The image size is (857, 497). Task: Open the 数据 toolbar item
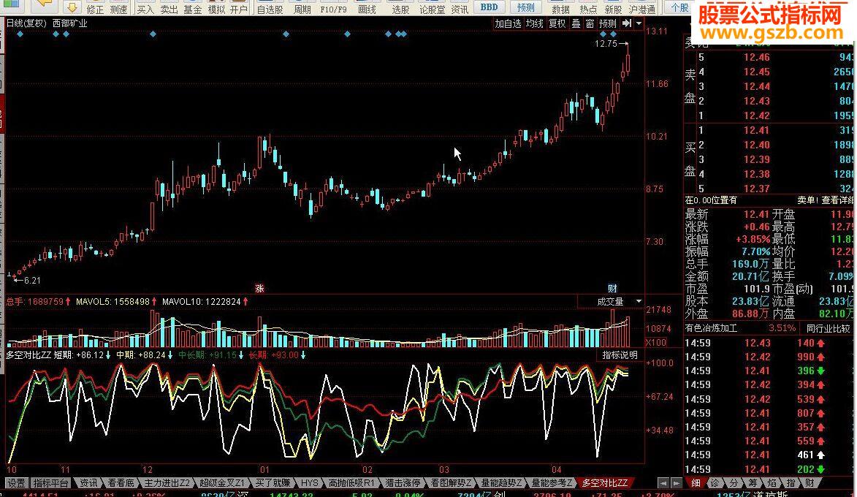(x=561, y=9)
